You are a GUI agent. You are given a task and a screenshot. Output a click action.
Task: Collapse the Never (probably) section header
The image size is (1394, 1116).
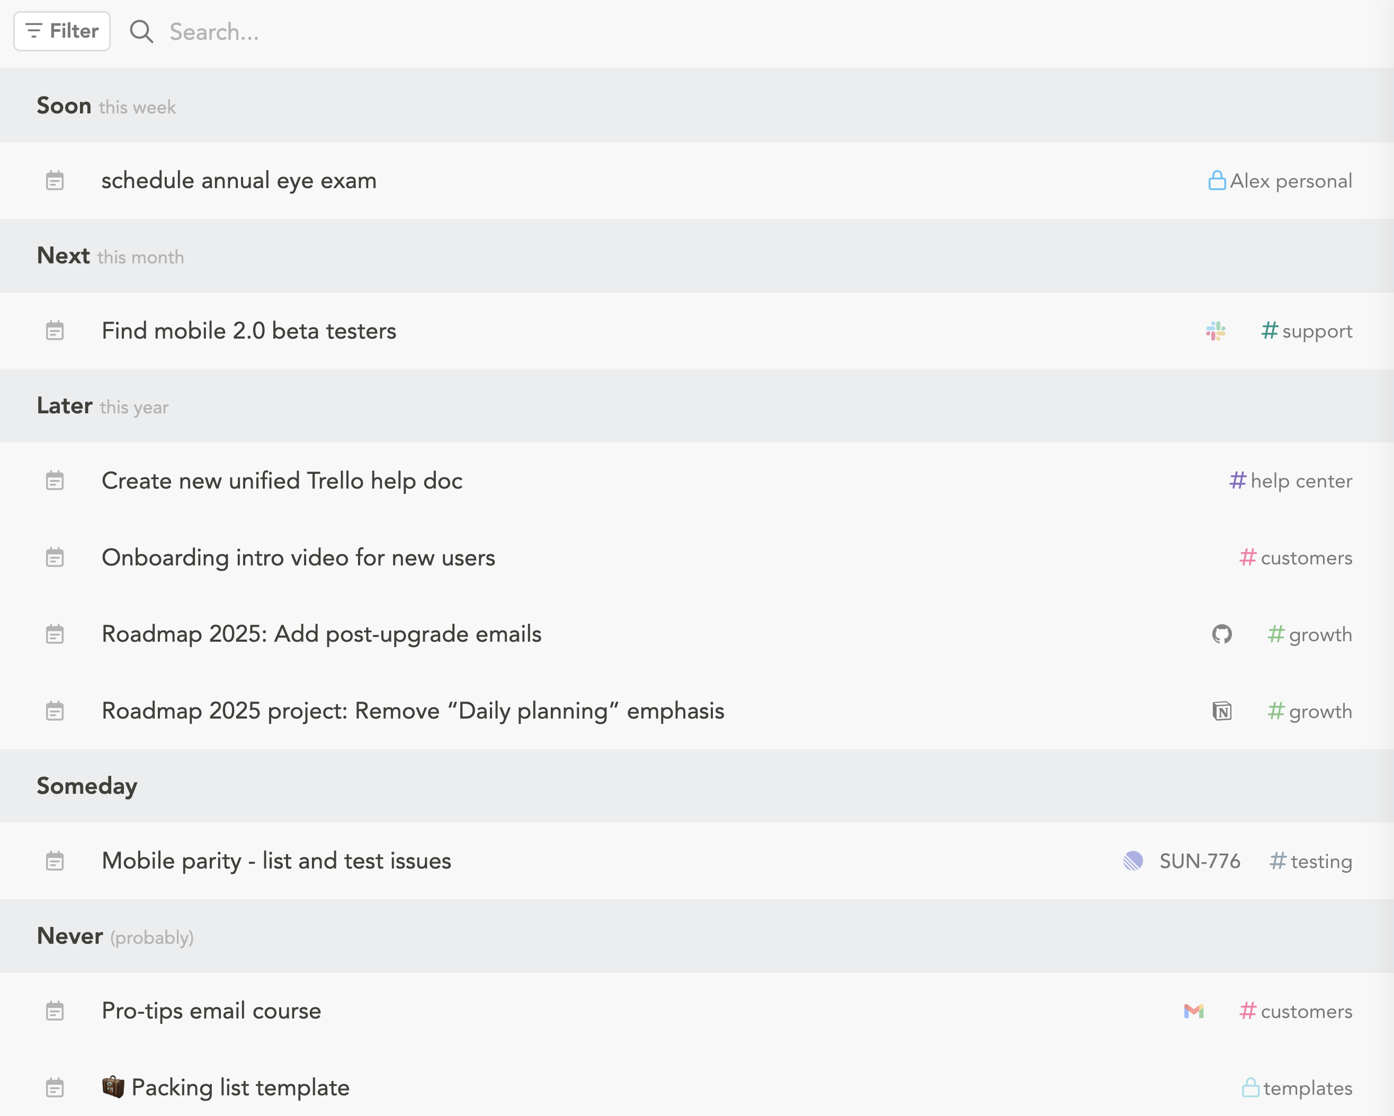(x=697, y=936)
